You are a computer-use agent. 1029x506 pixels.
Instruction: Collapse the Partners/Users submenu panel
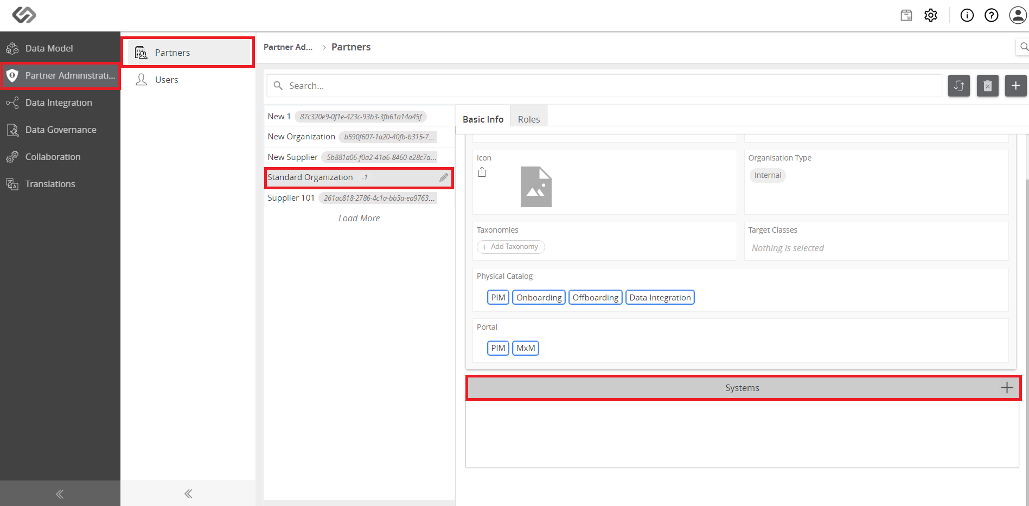click(x=188, y=494)
